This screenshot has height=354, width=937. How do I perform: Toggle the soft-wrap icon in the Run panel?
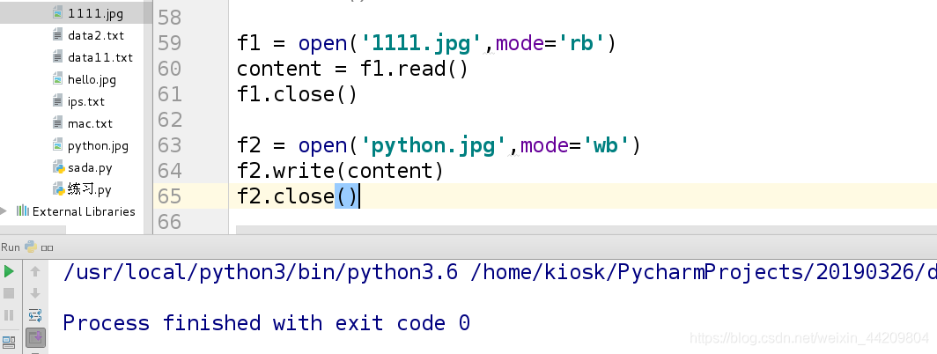(x=35, y=315)
